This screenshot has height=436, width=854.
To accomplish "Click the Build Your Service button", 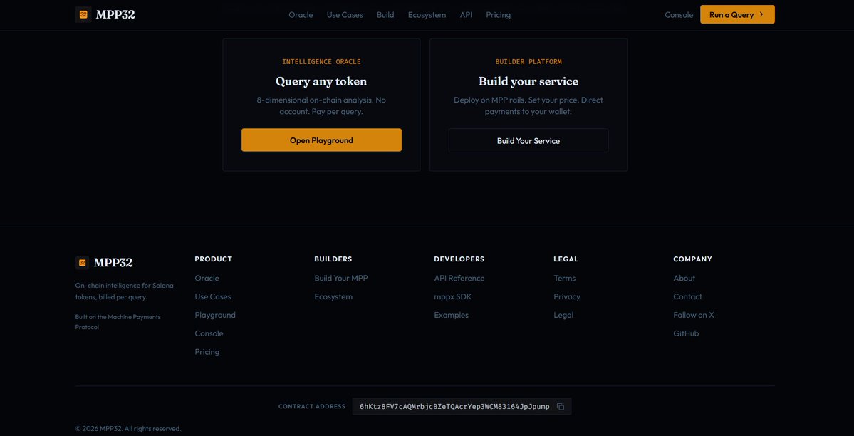I will click(528, 140).
